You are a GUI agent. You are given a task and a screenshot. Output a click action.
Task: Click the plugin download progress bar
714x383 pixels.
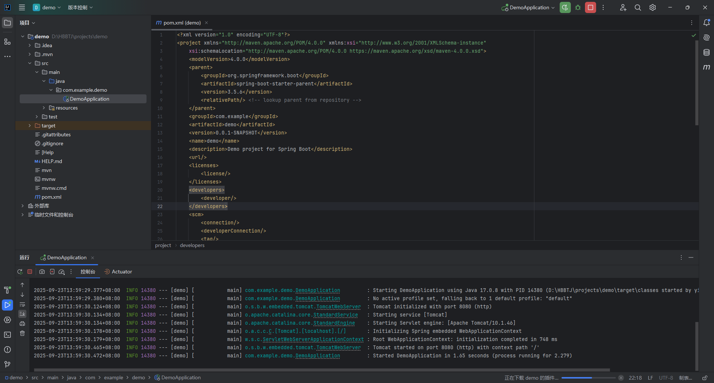588,378
